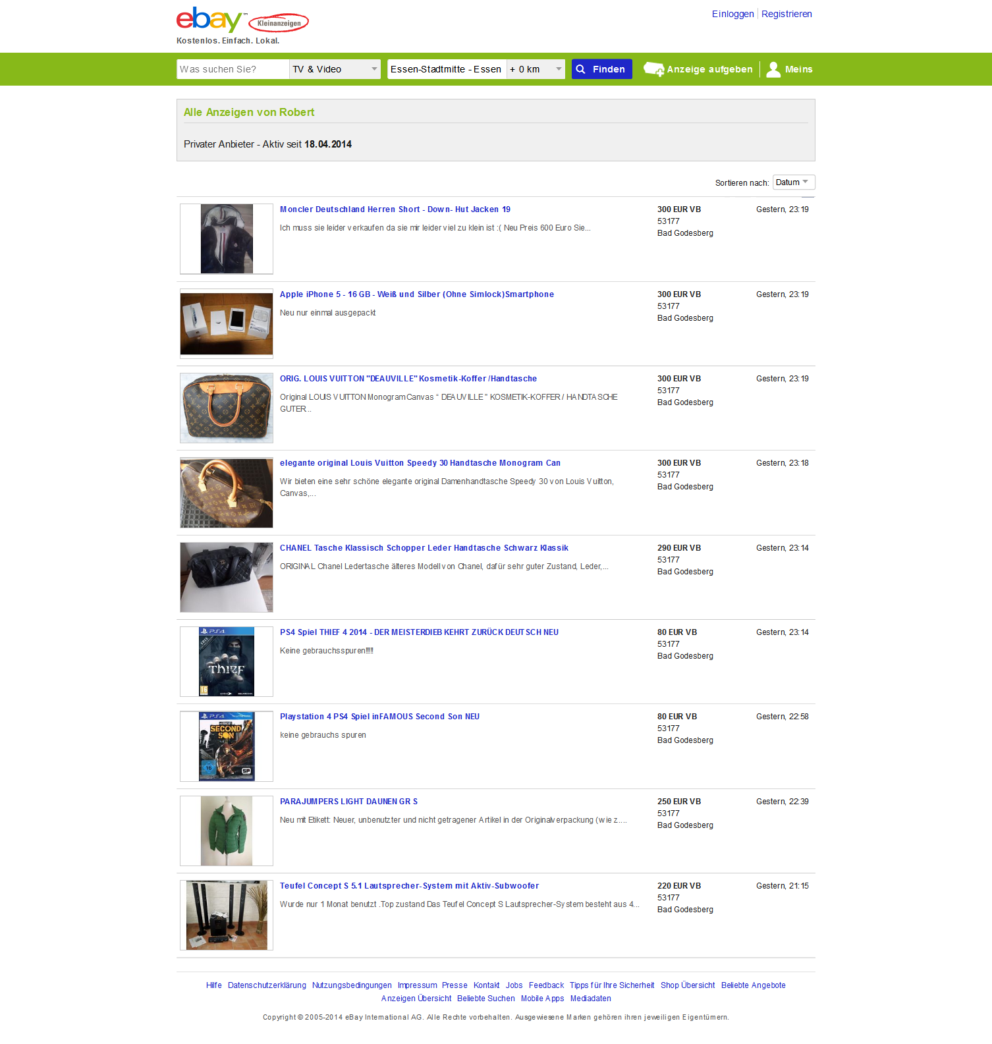Focus the 'Was suchen Sie?' search field
Screen dimensions: 992x1044
coord(233,69)
